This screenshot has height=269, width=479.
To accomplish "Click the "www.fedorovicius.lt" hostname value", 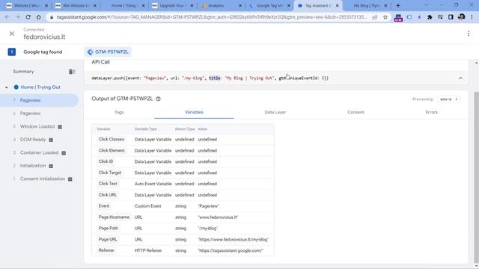I will pyautogui.click(x=218, y=217).
